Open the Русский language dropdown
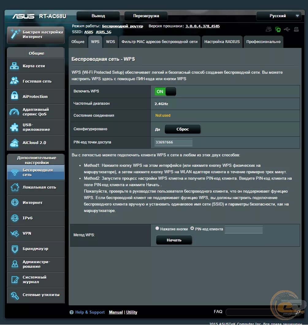The width and height of the screenshot is (308, 325). click(x=279, y=16)
